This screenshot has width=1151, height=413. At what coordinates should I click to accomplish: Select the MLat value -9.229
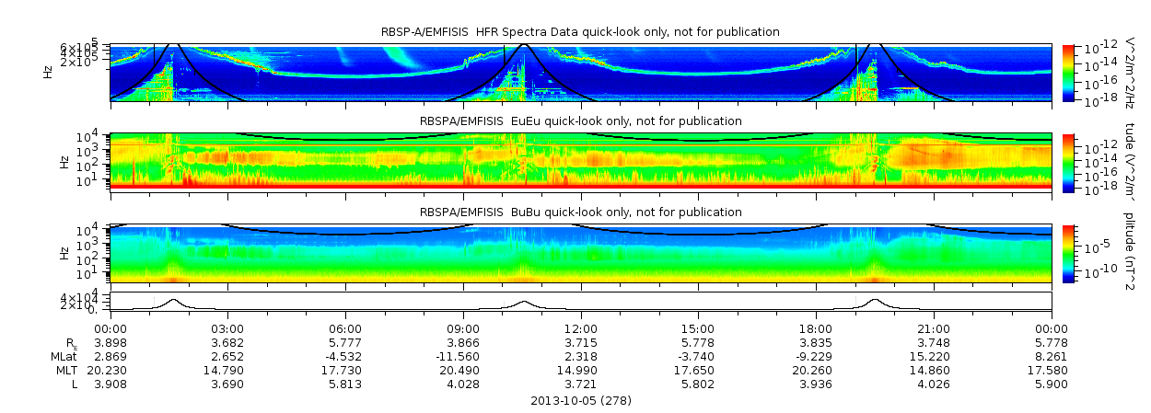pos(816,356)
